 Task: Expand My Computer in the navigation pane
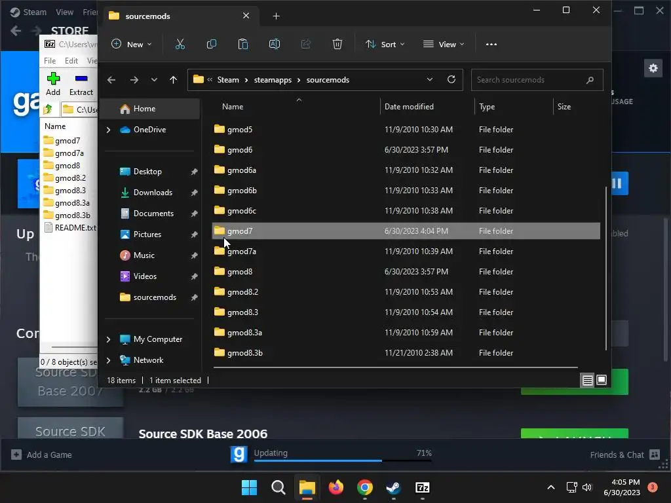click(x=108, y=339)
